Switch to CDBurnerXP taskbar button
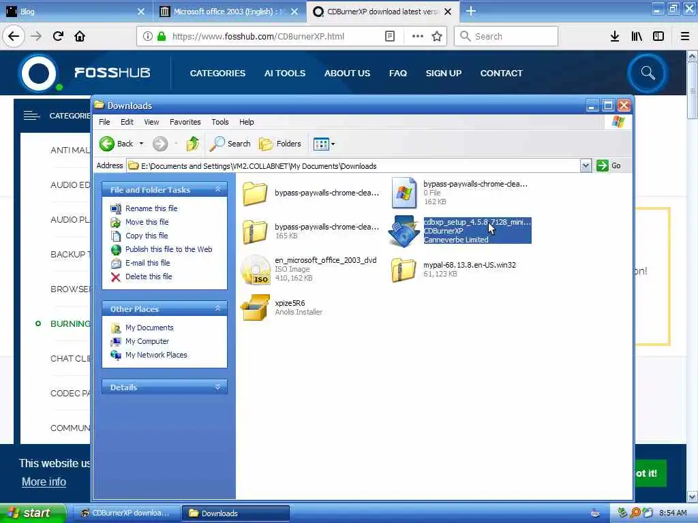This screenshot has width=698, height=523. [x=126, y=513]
